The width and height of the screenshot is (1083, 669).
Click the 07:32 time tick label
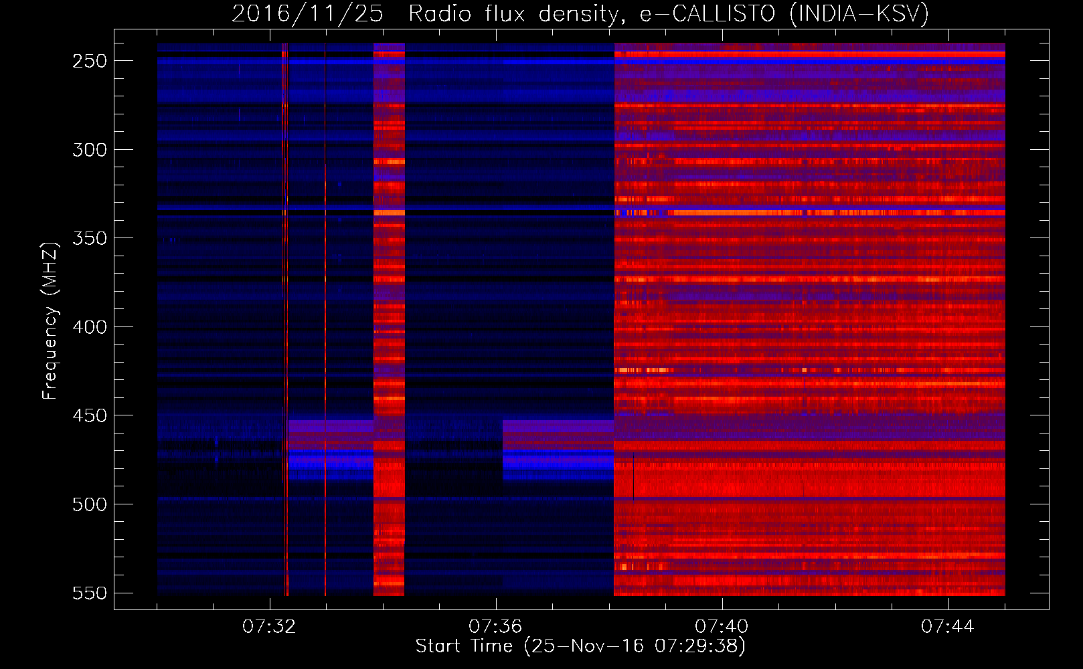pos(269,627)
